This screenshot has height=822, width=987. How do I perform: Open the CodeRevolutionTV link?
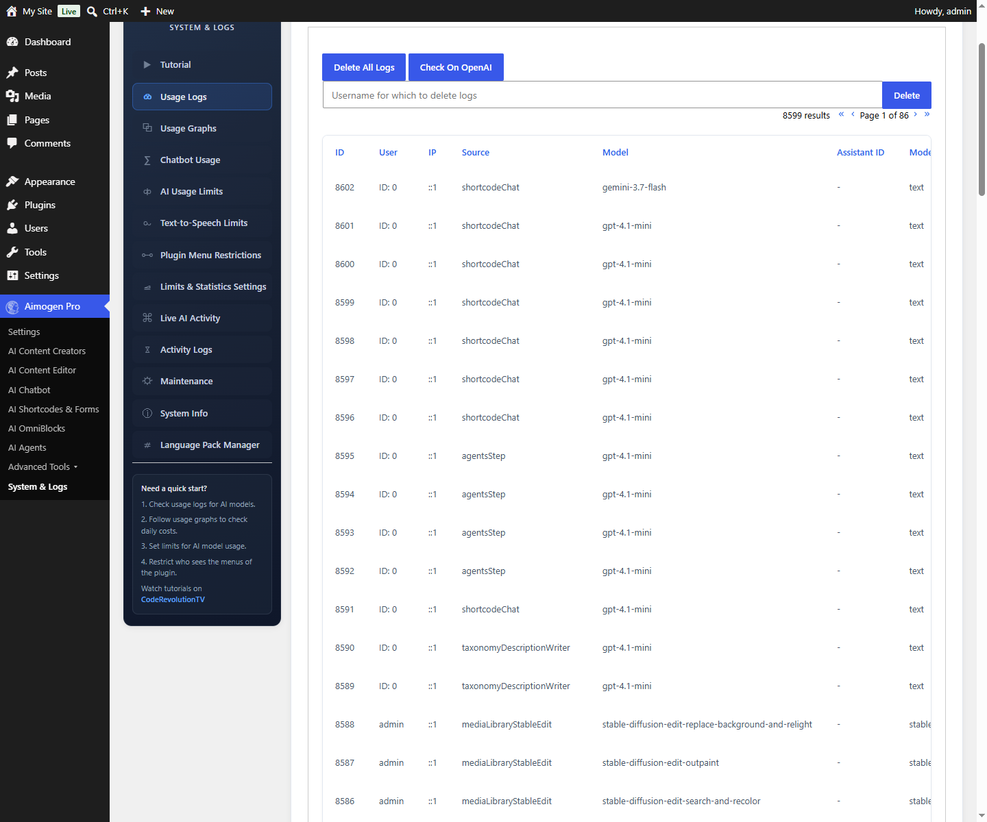pos(173,599)
